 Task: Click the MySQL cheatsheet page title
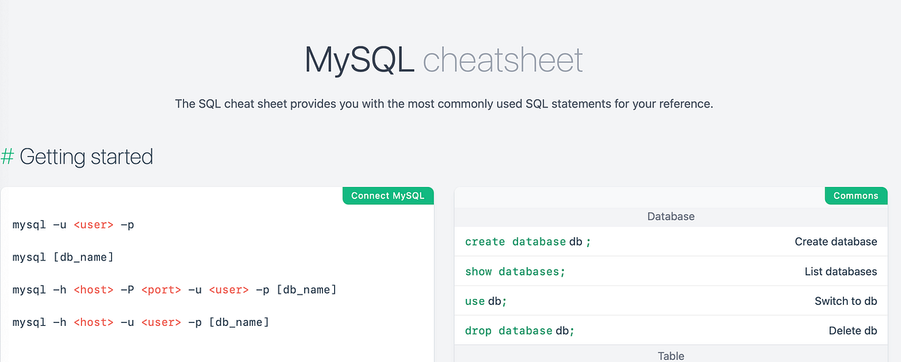[x=444, y=60]
